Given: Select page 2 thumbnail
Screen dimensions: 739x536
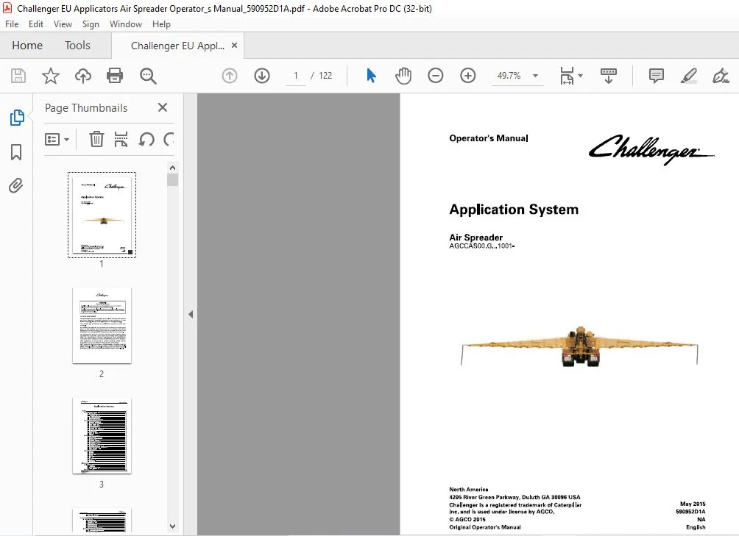Looking at the screenshot, I should coord(102,326).
